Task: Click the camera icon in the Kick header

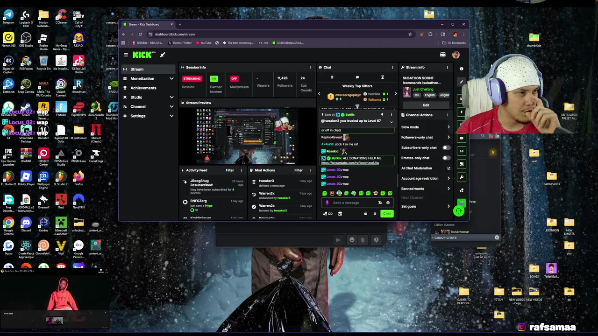Action: coord(443,55)
